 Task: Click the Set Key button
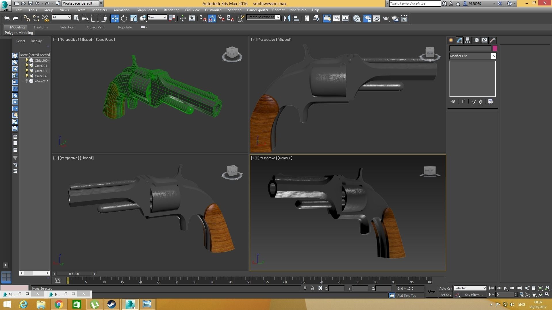[446, 295]
